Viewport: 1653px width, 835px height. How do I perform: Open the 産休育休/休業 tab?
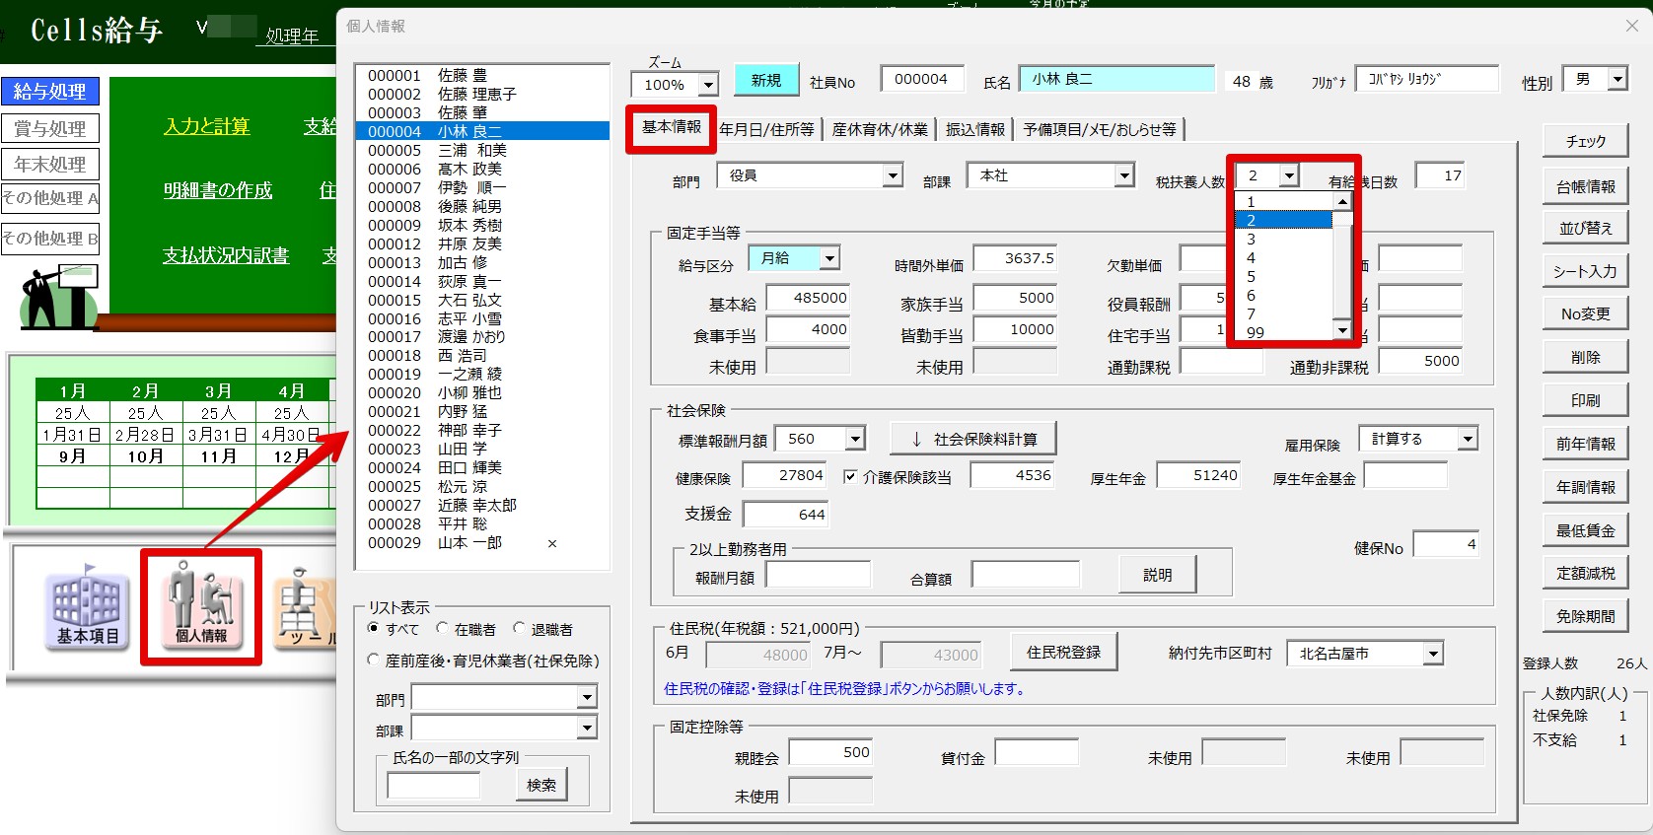pos(880,129)
